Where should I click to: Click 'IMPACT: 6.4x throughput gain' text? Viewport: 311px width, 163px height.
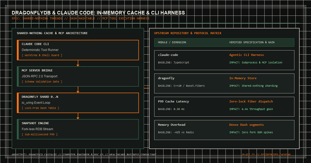(x=251, y=109)
